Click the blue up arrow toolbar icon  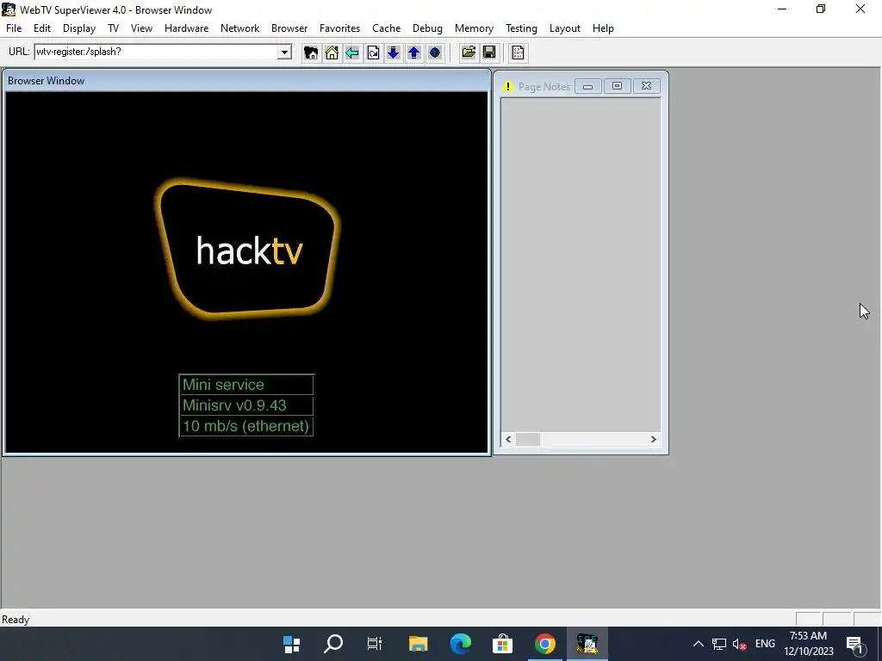pos(414,53)
